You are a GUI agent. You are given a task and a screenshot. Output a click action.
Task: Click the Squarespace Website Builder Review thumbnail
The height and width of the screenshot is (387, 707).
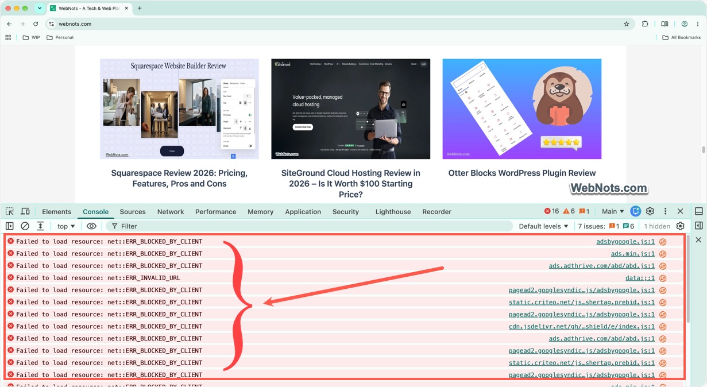tap(179, 109)
